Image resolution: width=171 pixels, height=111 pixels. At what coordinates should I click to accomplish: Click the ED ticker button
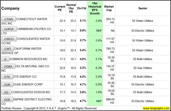point(6,92)
